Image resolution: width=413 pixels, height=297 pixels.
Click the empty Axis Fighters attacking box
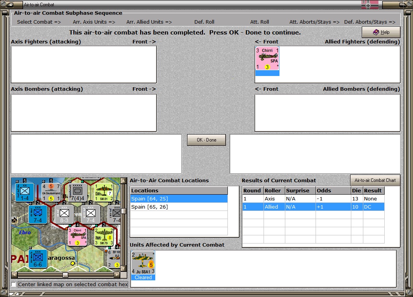click(x=84, y=64)
